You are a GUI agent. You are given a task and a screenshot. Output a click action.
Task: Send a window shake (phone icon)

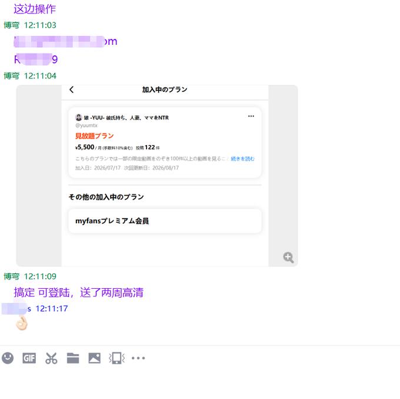click(116, 358)
